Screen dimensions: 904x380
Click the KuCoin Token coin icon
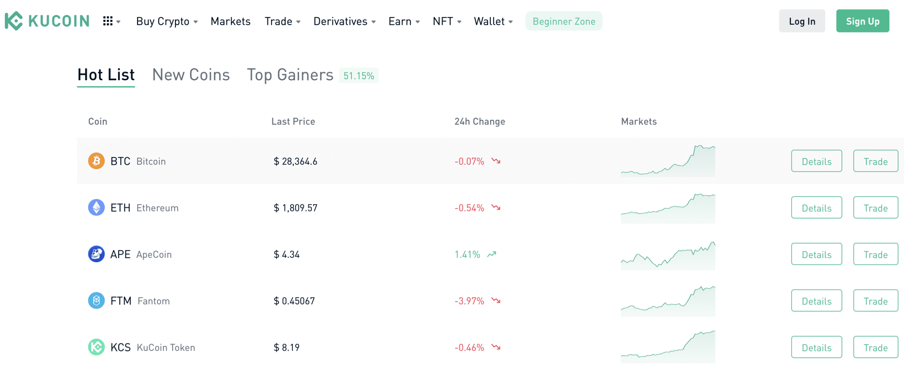[x=96, y=347]
